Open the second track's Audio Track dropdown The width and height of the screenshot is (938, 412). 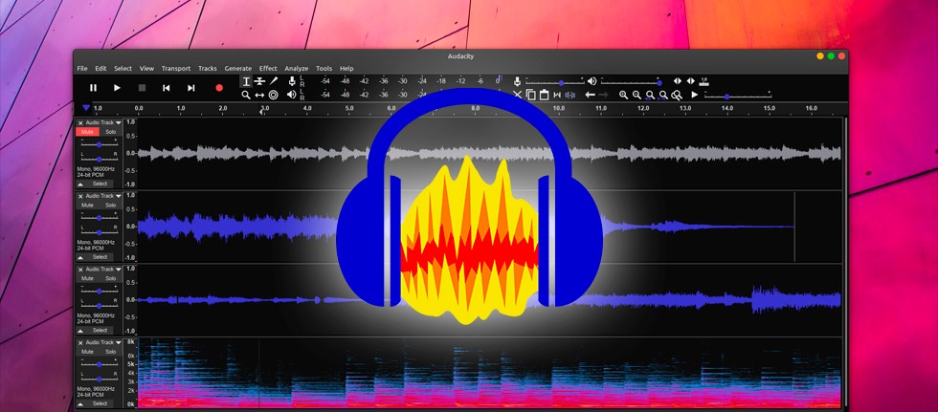(x=103, y=196)
